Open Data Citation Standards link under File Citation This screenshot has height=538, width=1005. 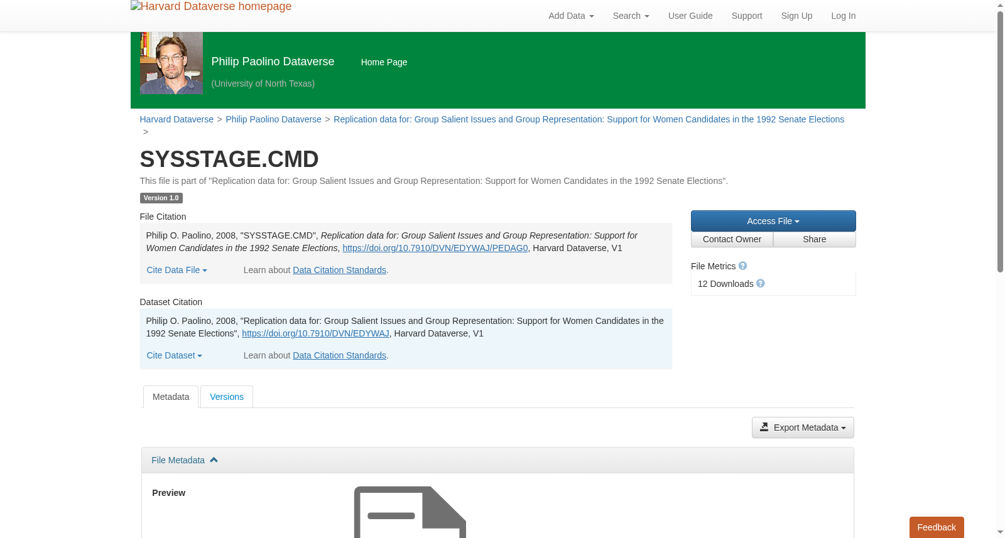pos(339,270)
